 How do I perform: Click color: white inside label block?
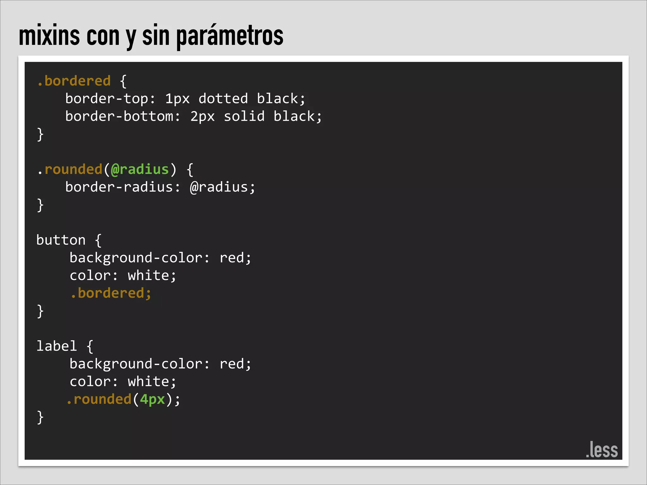click(123, 382)
